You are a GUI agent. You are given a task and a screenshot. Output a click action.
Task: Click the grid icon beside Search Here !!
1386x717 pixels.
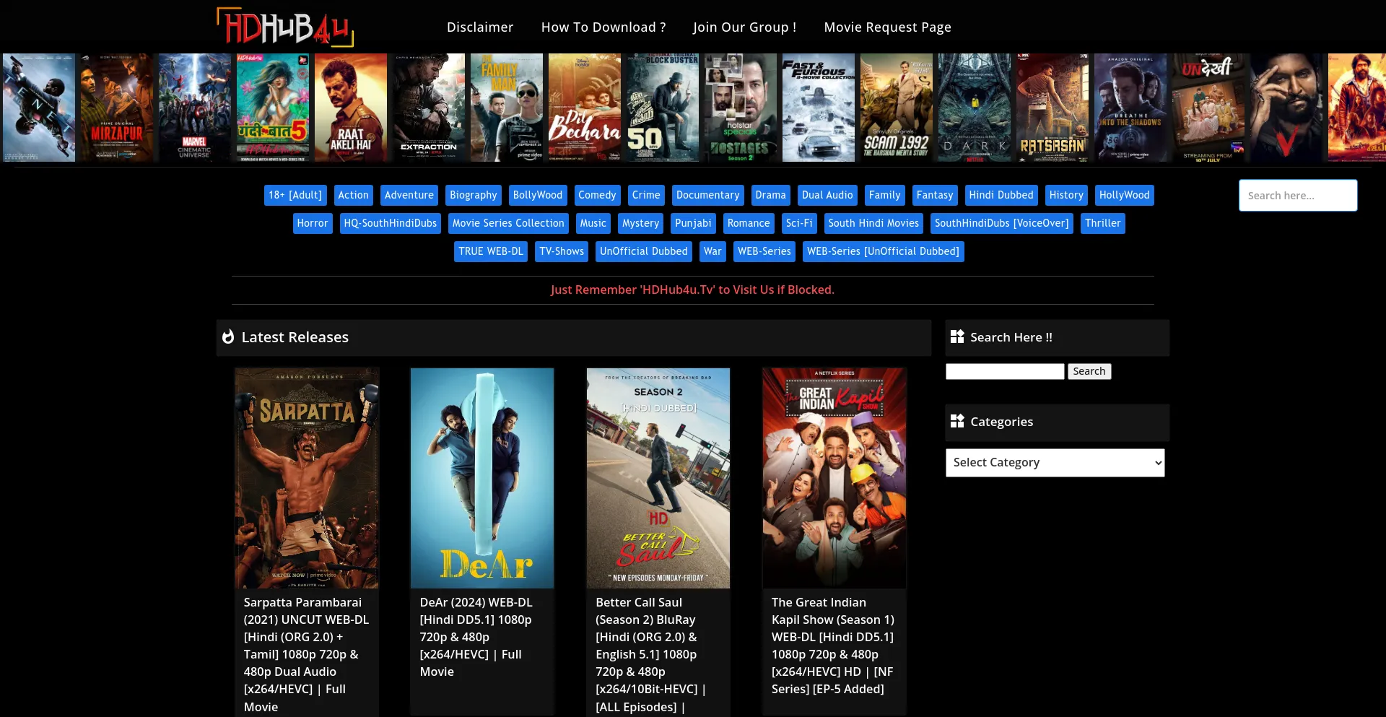pyautogui.click(x=957, y=336)
